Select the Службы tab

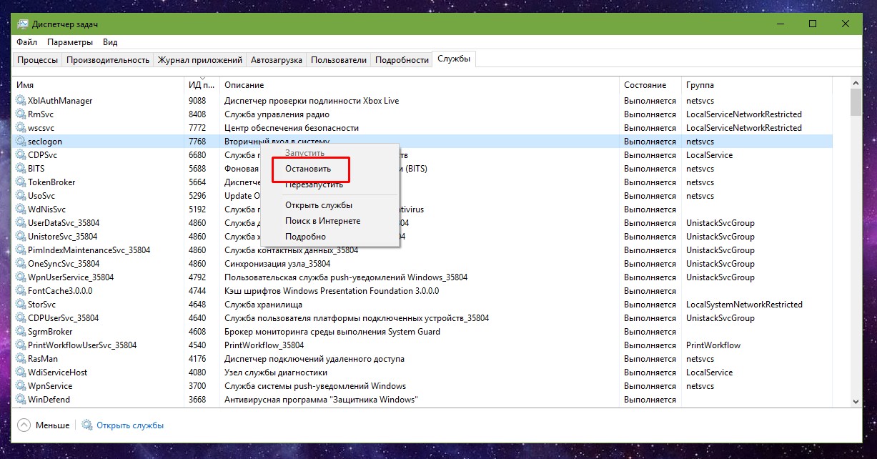(454, 59)
